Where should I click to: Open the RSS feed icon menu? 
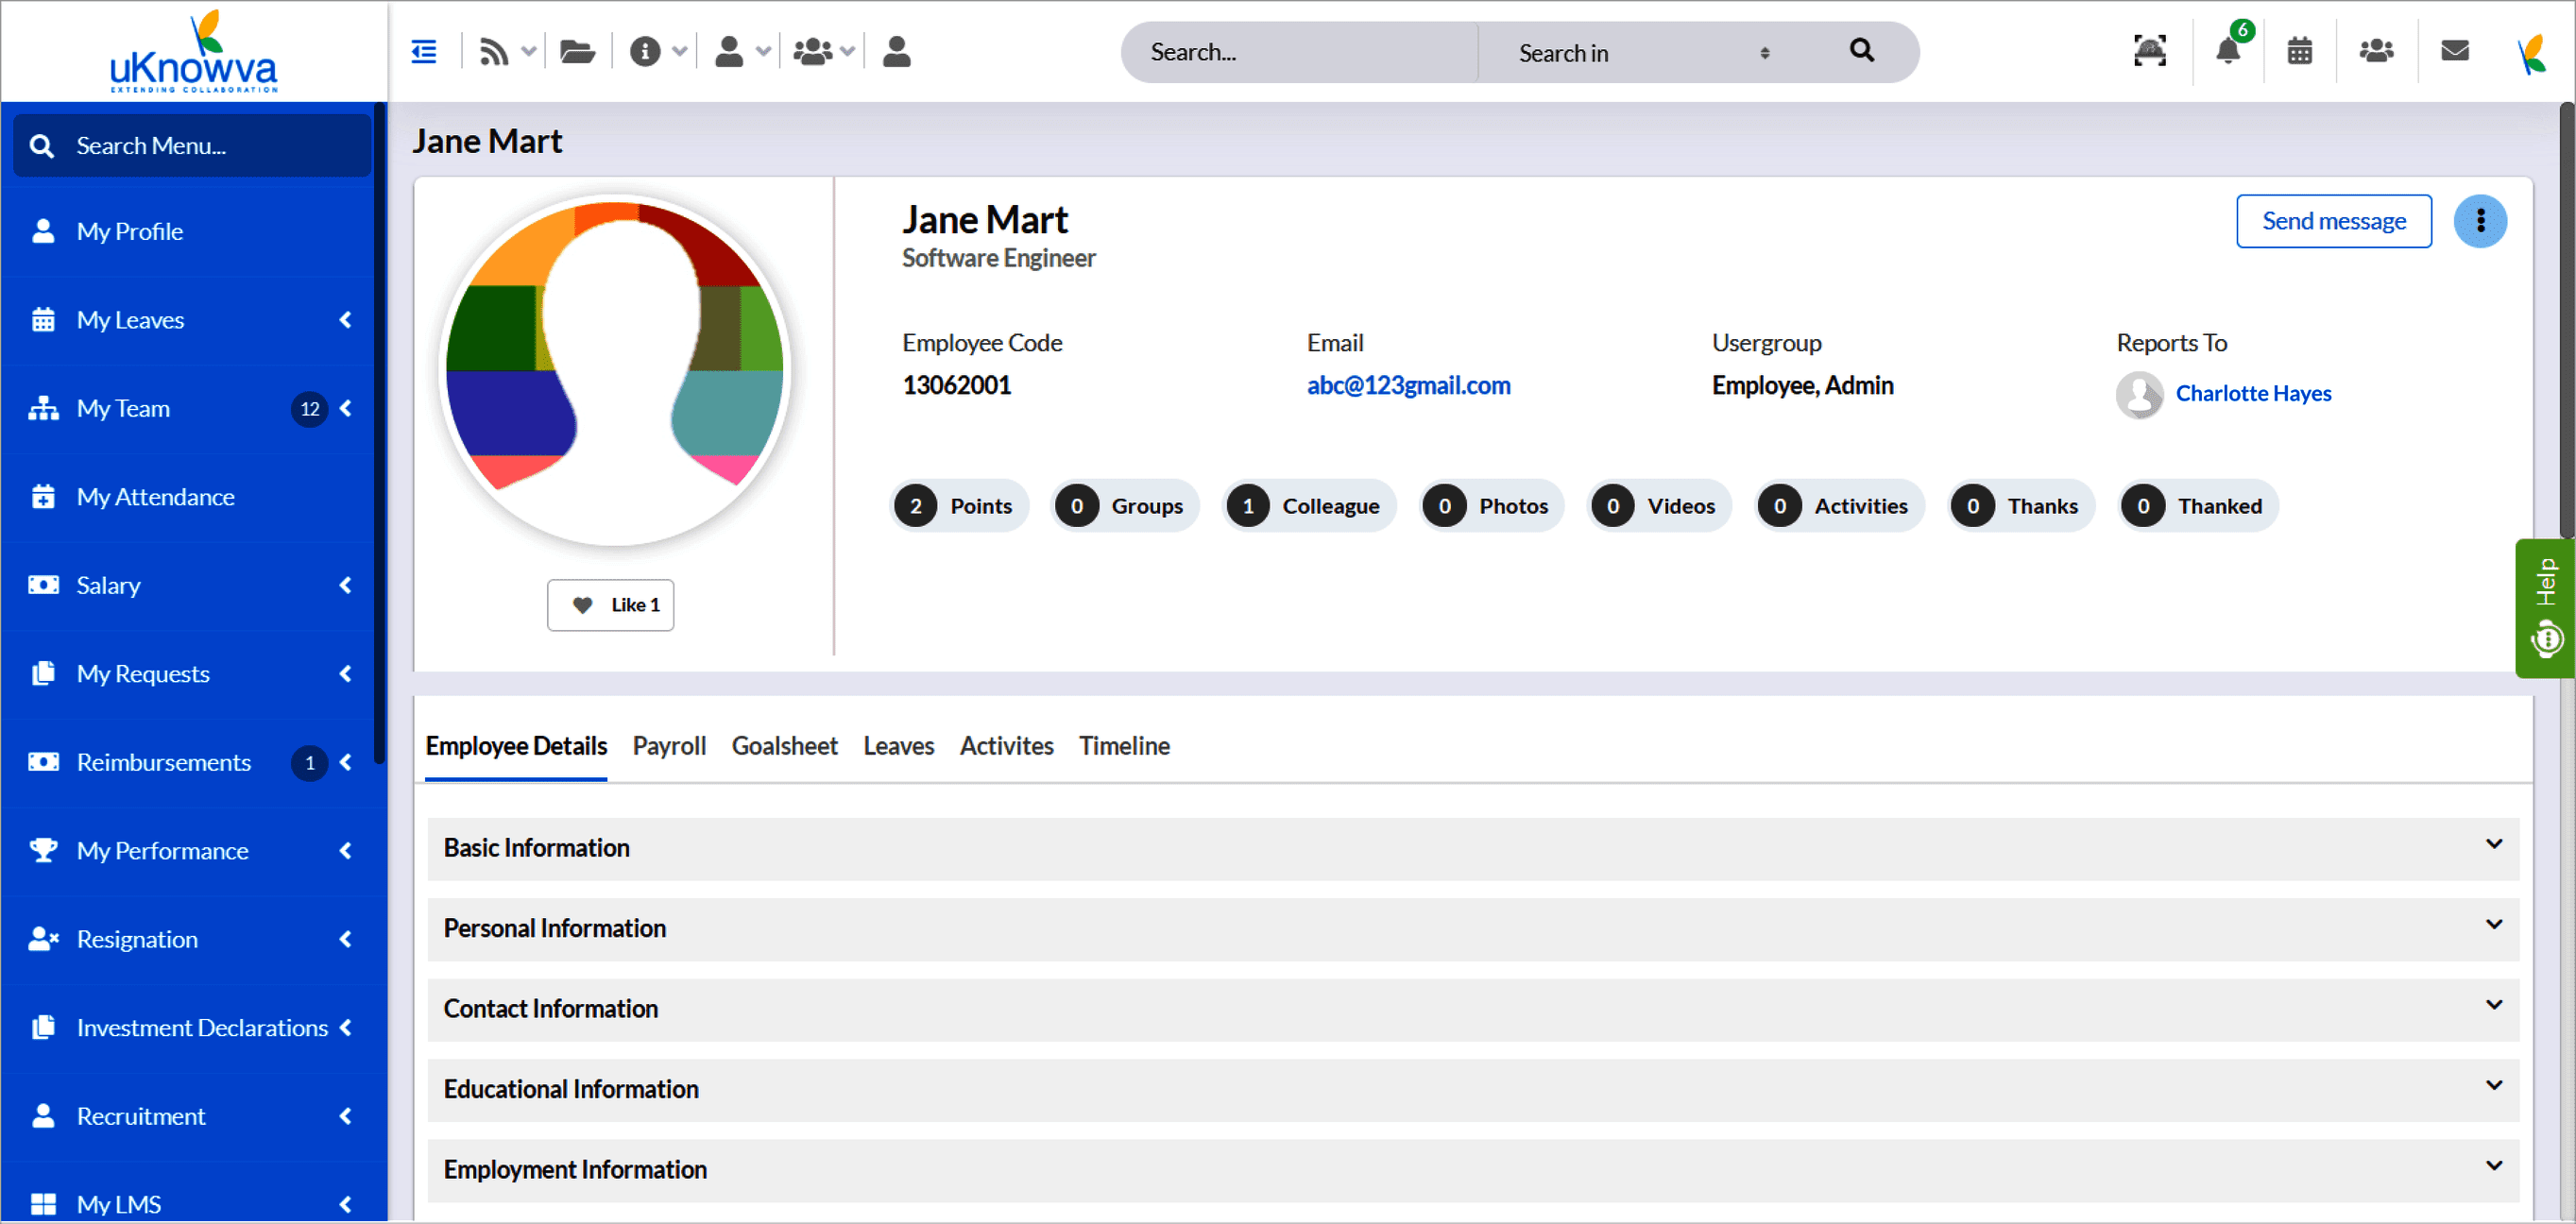point(494,51)
